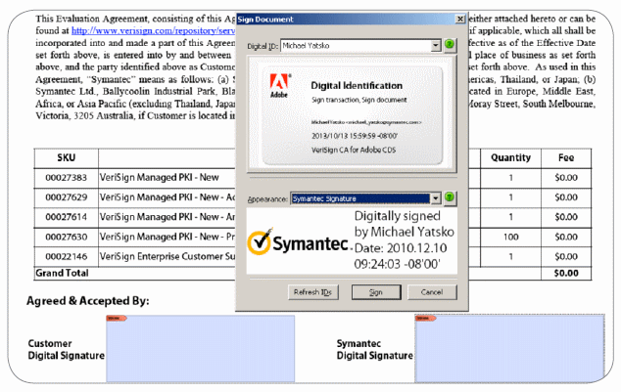Click the Grand Total label
Screen dimensions: 621x392
click(62, 273)
